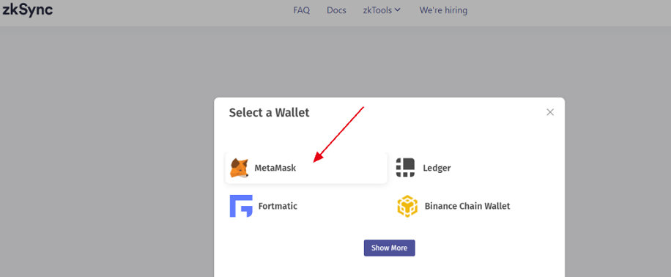Go to the Docs link
Screen dimensions: 671x277
point(336,10)
